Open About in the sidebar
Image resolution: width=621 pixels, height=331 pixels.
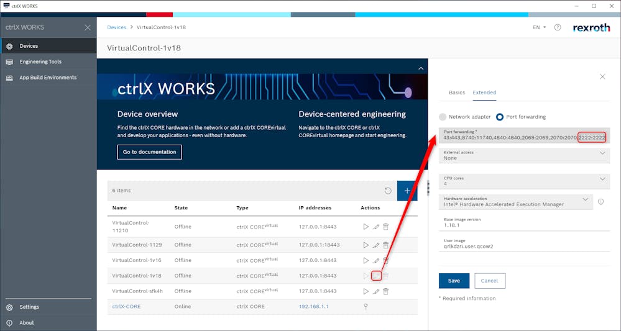click(x=48, y=323)
